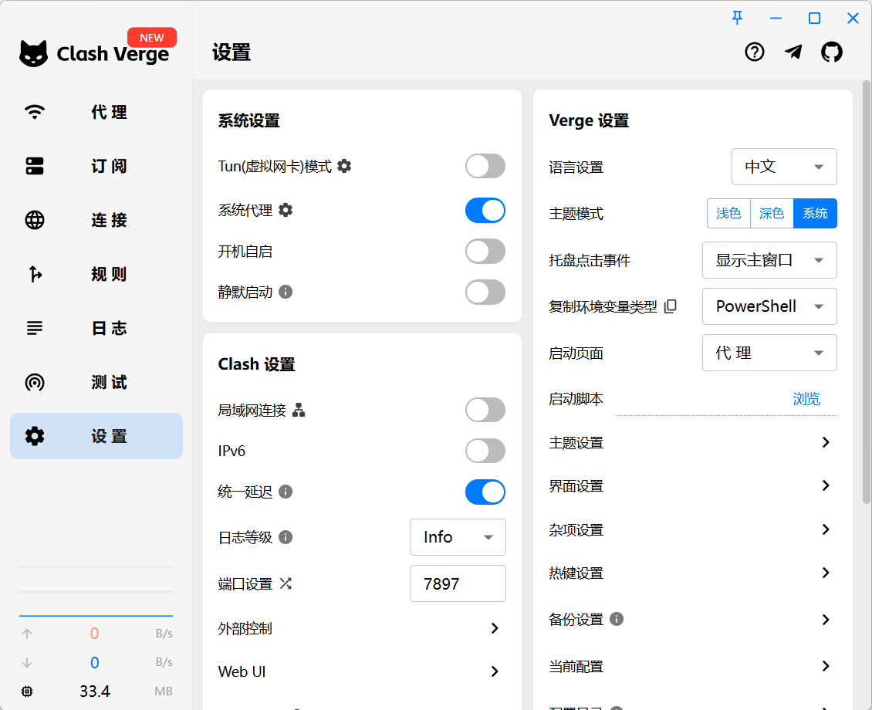Click the memory usage chip icon
Image resolution: width=872 pixels, height=710 pixels.
pyautogui.click(x=27, y=691)
